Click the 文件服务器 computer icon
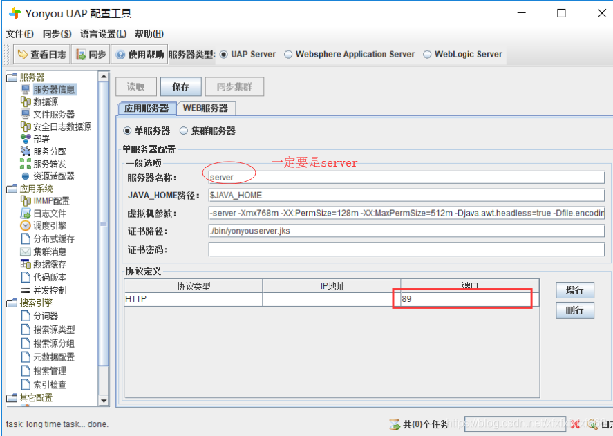Image resolution: width=613 pixels, height=436 pixels. pos(26,114)
